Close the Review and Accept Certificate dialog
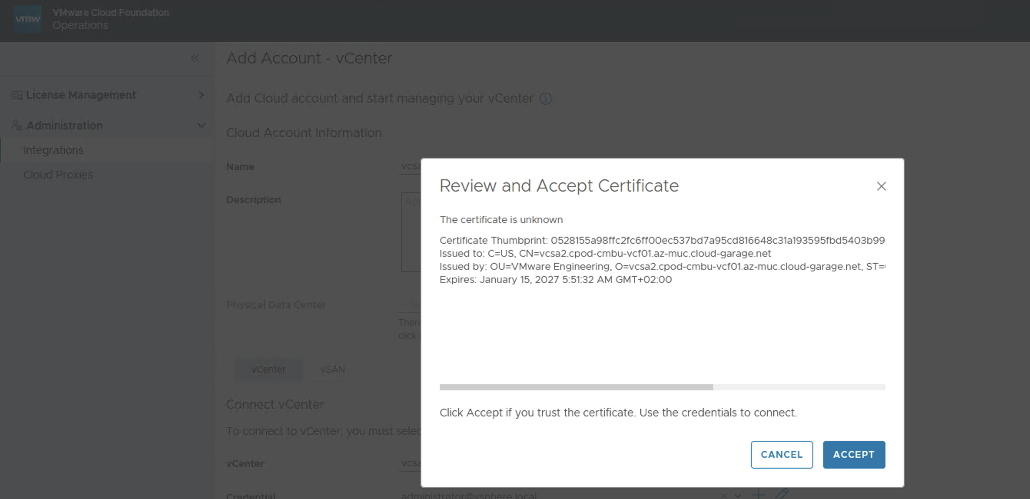Image resolution: width=1030 pixels, height=499 pixels. [881, 187]
